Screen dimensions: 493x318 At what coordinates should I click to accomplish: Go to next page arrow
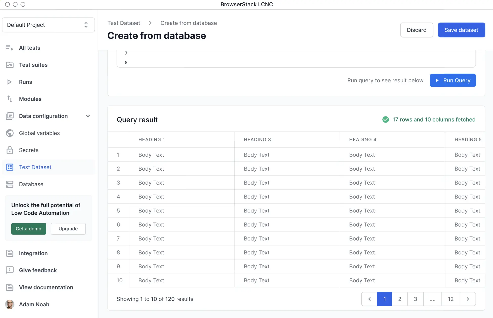point(468,299)
